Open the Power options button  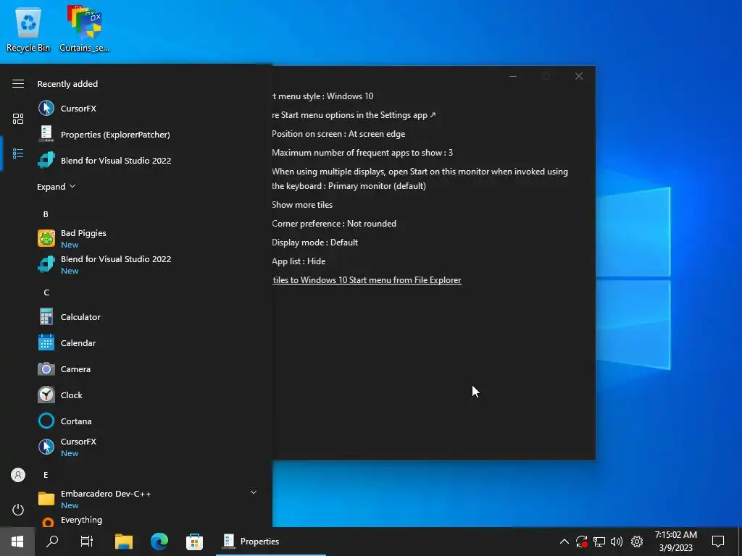click(x=18, y=510)
